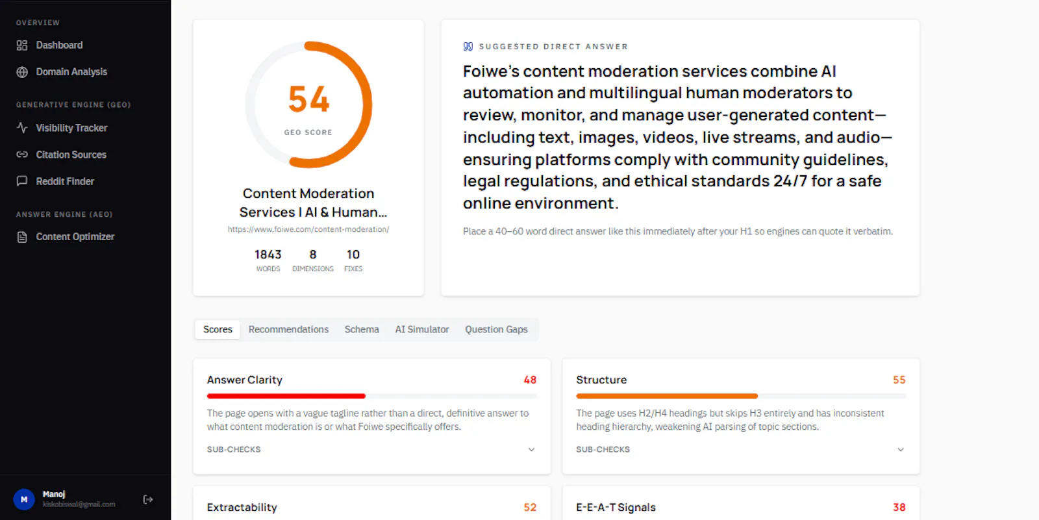Expand Answer Clarity sub-checks chevron
This screenshot has height=520, width=1039.
(531, 449)
